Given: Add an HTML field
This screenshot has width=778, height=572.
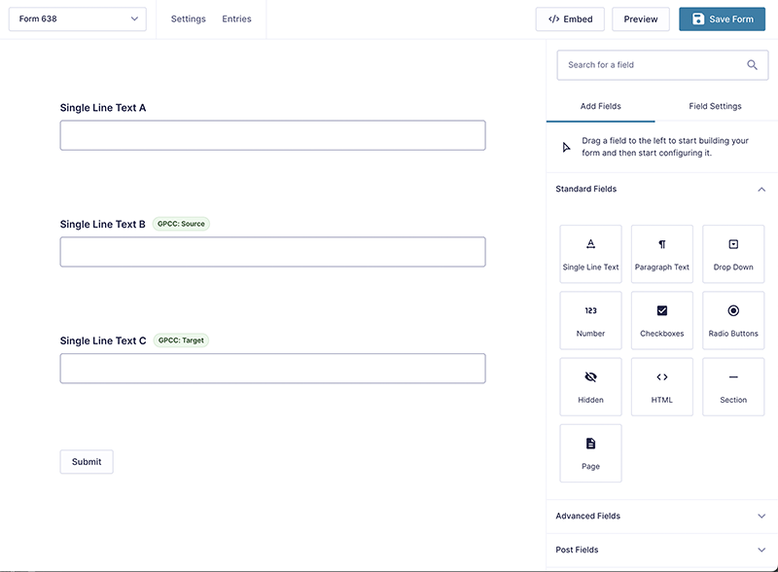Looking at the screenshot, I should click(x=662, y=387).
